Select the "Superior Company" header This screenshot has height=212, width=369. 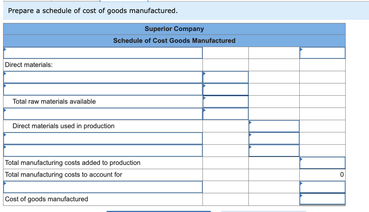point(175,29)
